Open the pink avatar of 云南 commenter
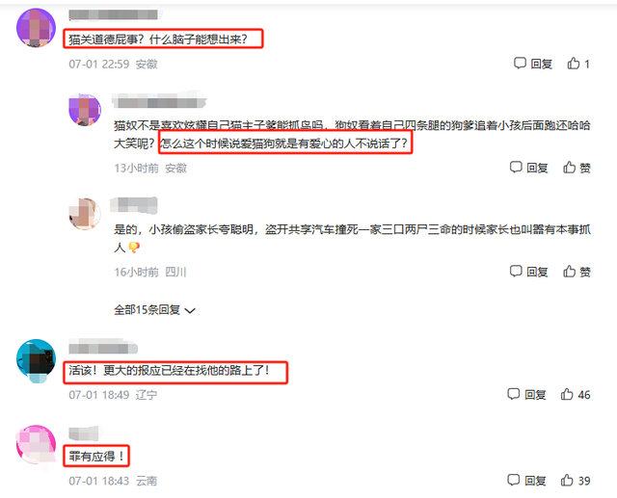This screenshot has width=617, height=498. (x=36, y=445)
